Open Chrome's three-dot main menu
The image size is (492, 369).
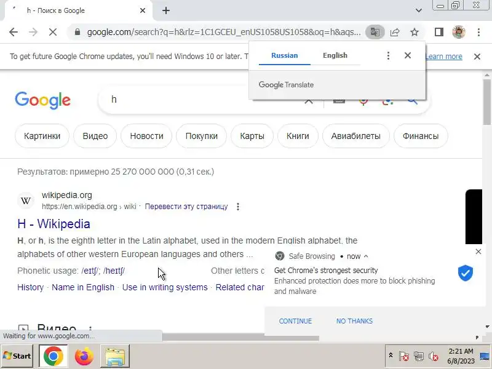[x=478, y=32]
